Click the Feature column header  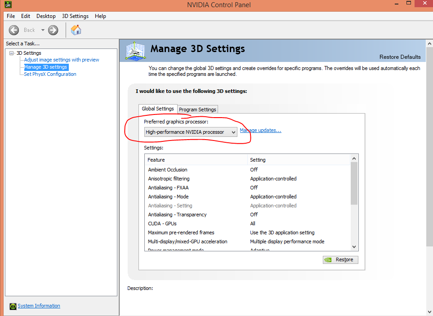tap(196, 160)
